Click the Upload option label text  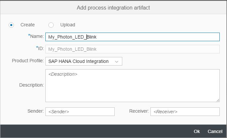point(68,25)
